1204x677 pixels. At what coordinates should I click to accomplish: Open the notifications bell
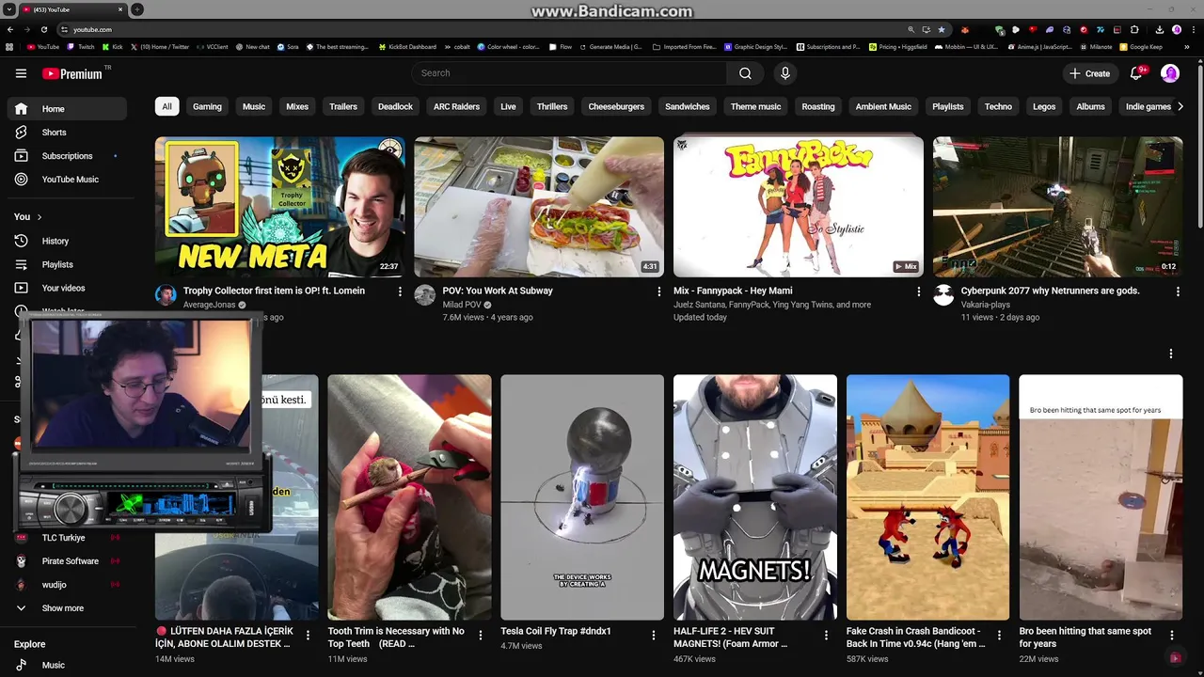point(1136,73)
